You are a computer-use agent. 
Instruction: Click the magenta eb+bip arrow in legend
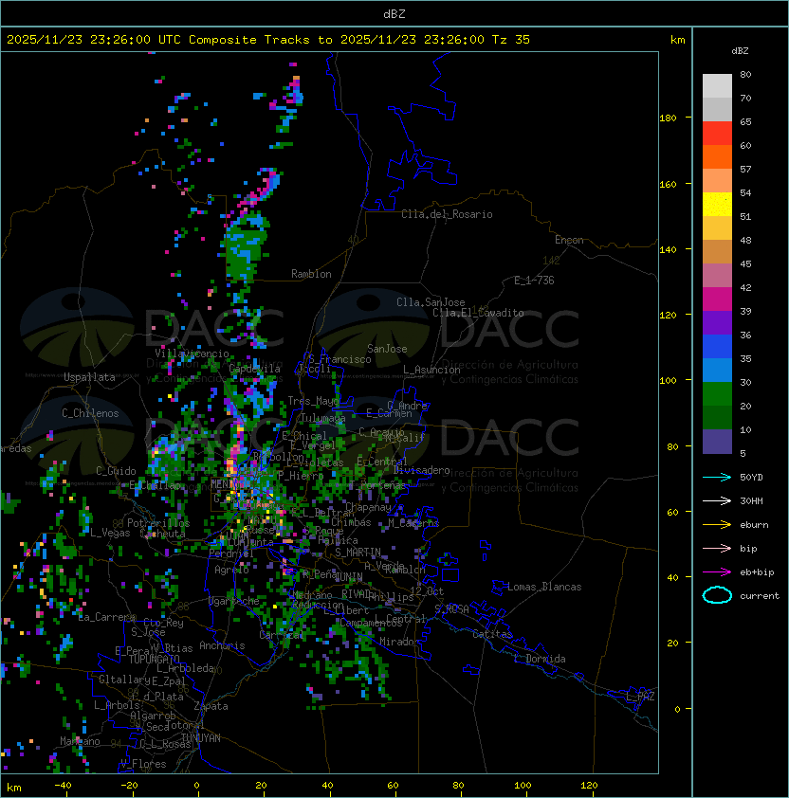(x=717, y=572)
